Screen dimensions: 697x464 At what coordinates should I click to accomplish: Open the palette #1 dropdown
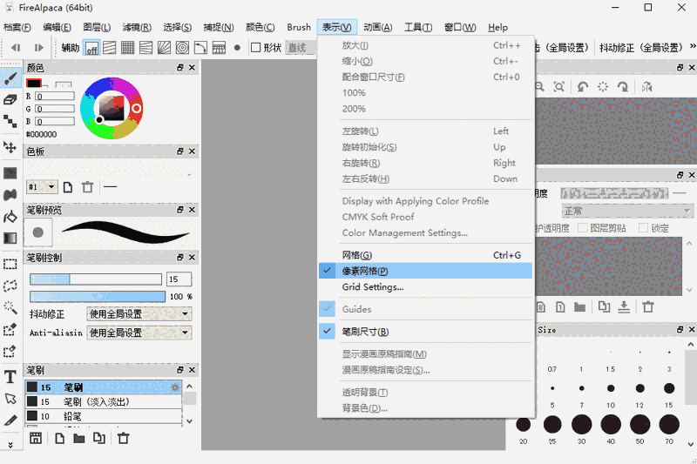tap(42, 187)
